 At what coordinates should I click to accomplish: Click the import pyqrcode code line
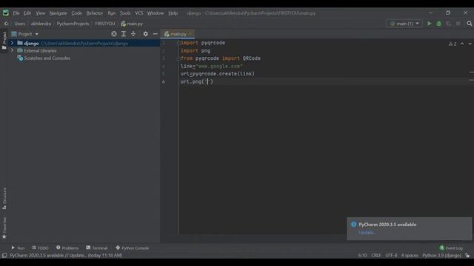pos(203,43)
